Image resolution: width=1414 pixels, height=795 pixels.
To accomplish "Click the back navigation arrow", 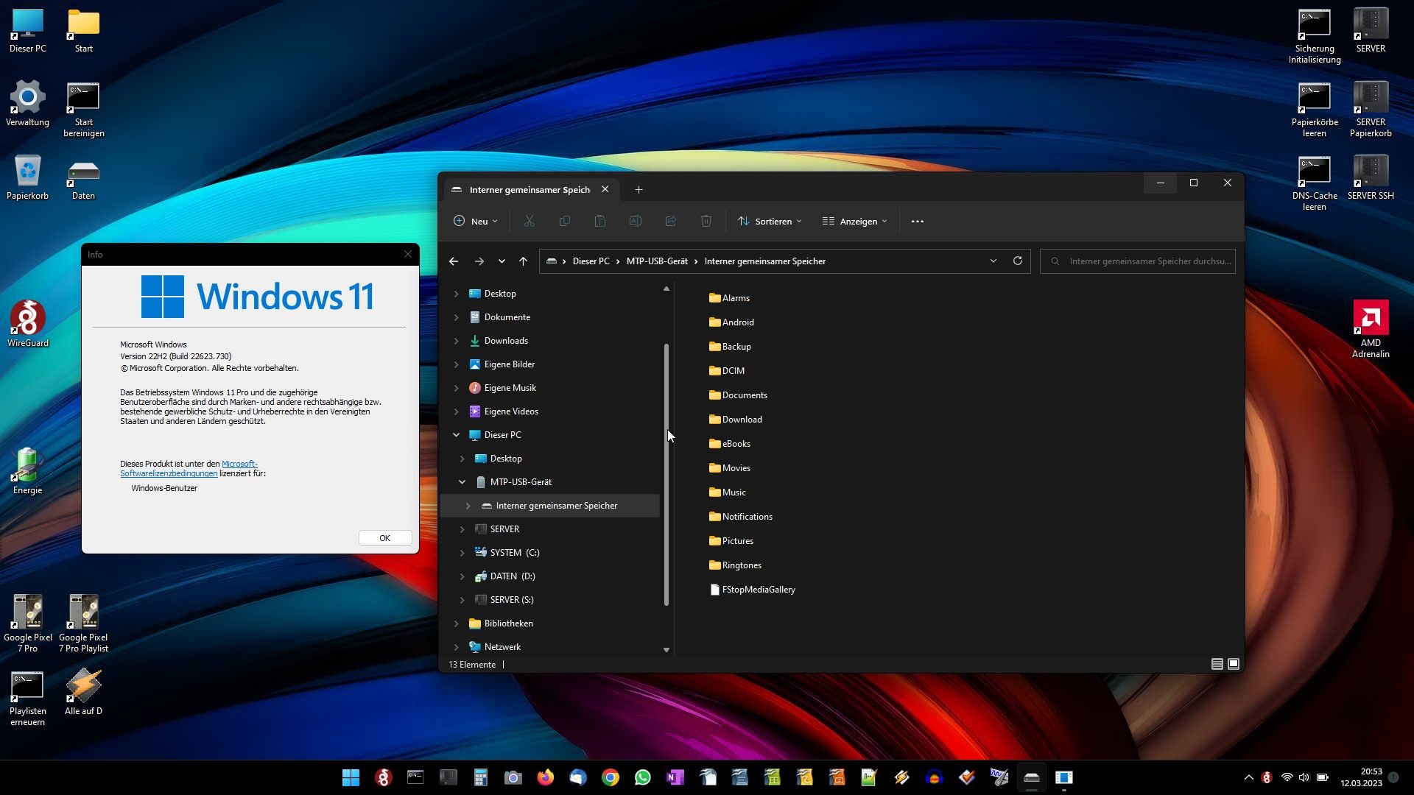I will click(454, 261).
